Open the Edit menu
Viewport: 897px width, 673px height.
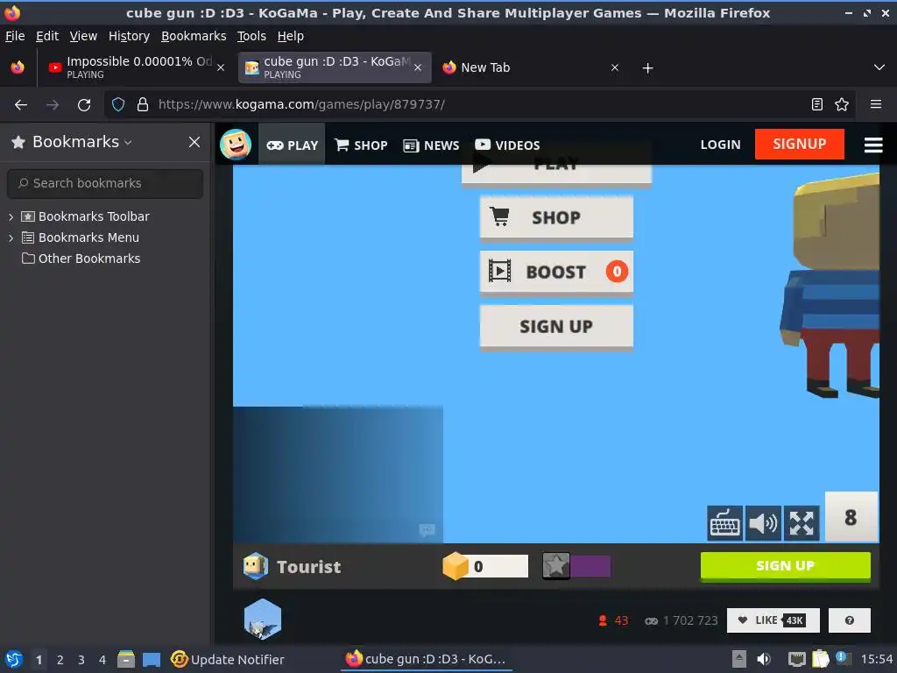point(47,36)
